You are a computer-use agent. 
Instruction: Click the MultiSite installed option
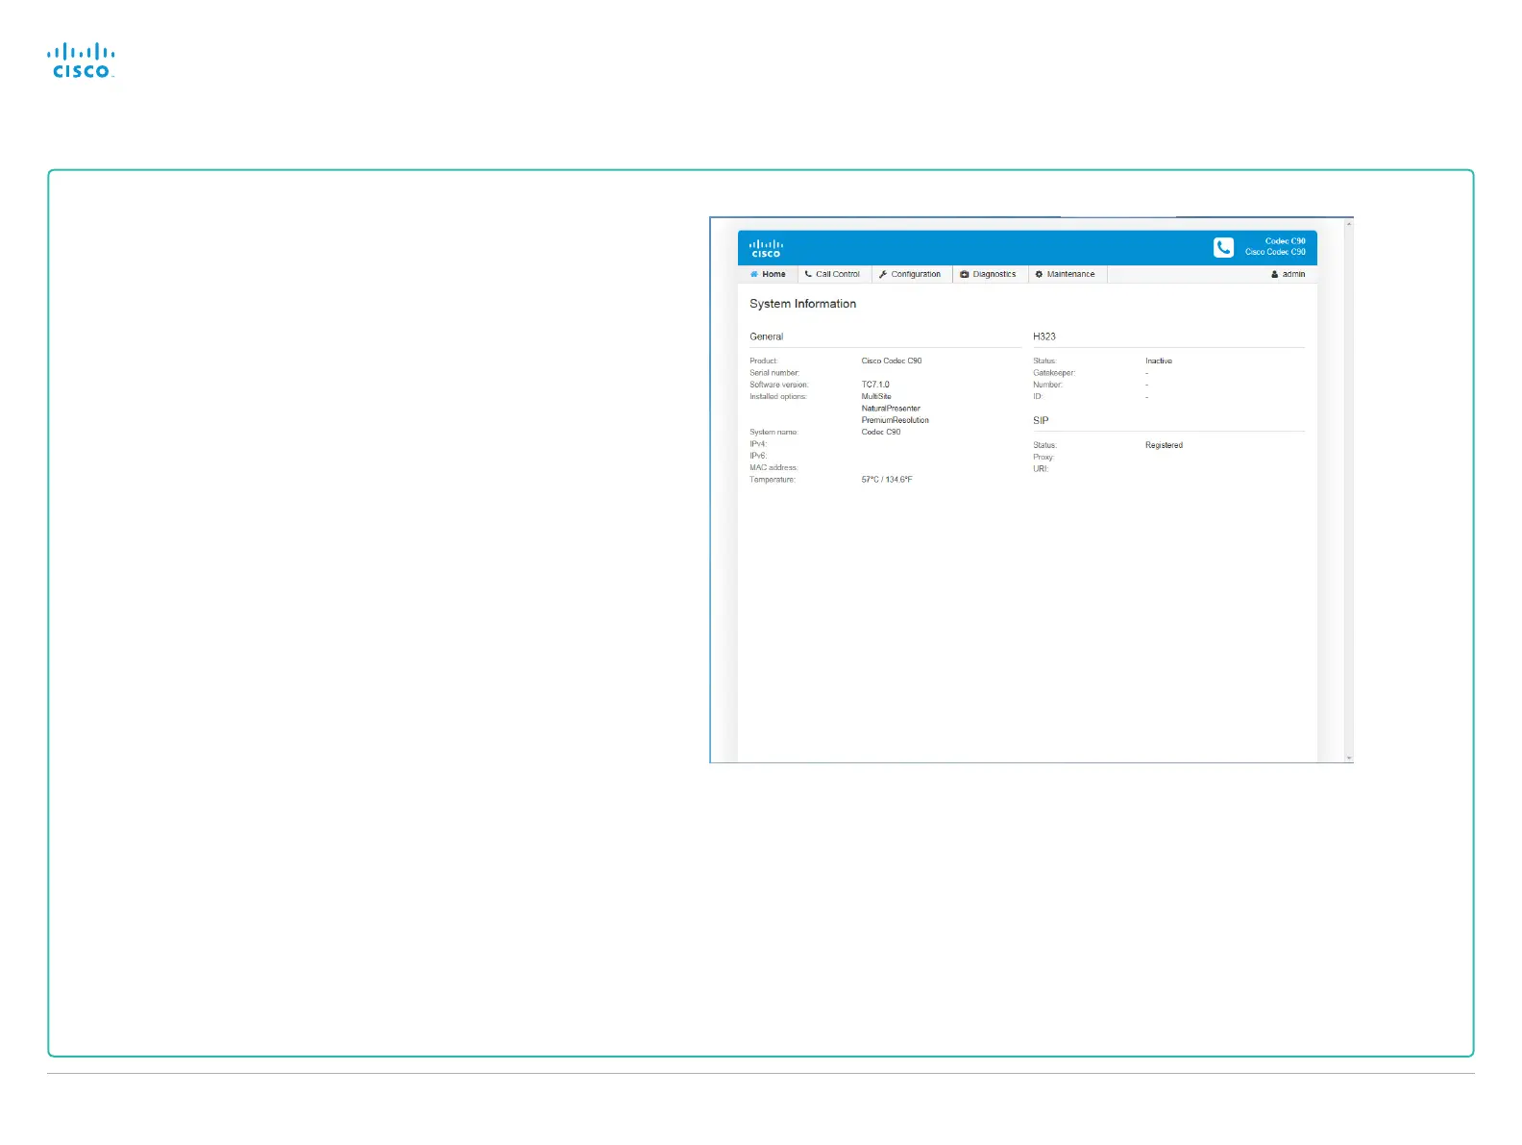(x=876, y=396)
